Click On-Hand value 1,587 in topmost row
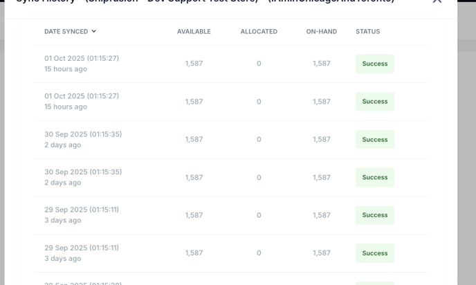The width and height of the screenshot is (476, 285). coord(322,64)
